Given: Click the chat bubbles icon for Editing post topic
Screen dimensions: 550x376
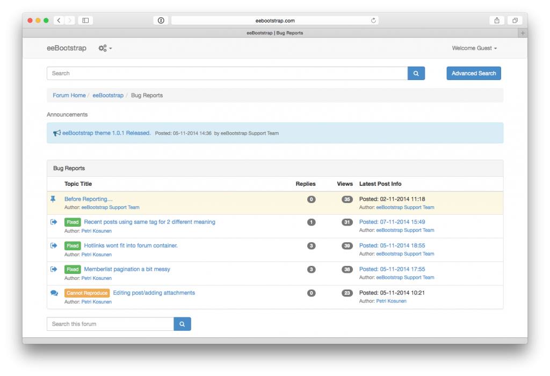Looking at the screenshot, I should point(54,293).
